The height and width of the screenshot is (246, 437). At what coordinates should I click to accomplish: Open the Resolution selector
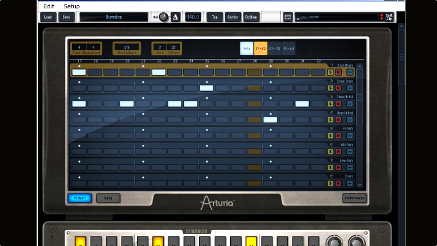(127, 49)
